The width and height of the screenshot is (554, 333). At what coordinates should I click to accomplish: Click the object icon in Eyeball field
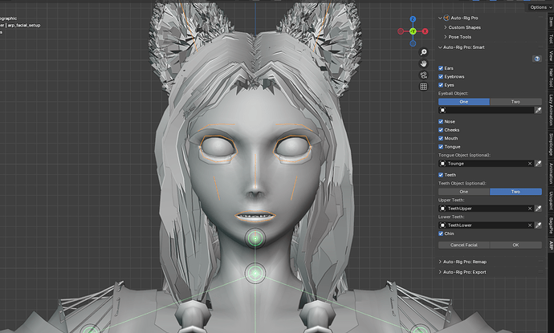[442, 110]
